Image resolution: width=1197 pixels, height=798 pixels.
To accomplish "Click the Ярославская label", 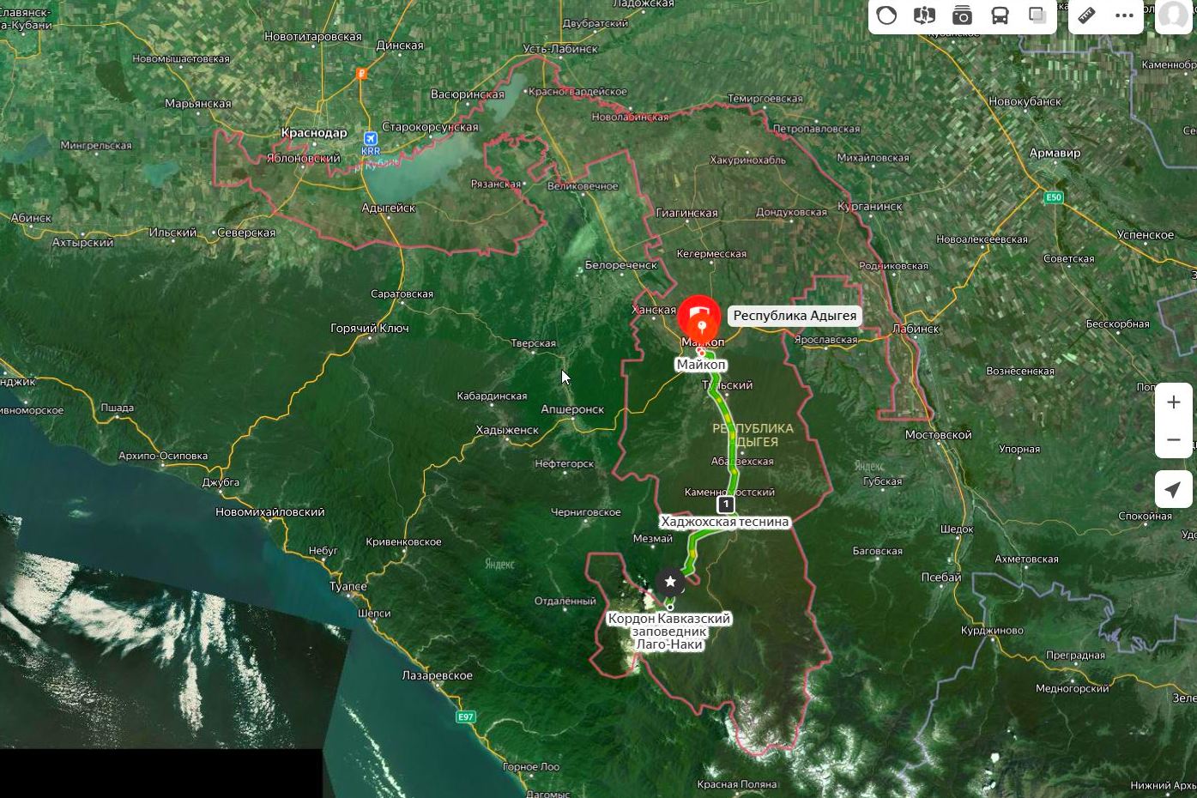I will (825, 340).
